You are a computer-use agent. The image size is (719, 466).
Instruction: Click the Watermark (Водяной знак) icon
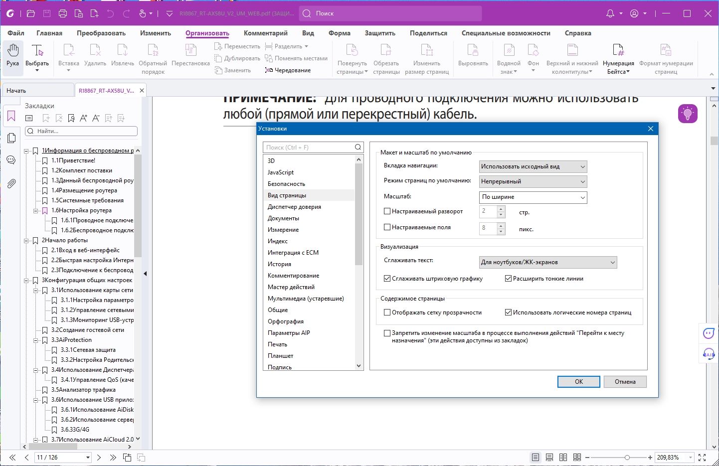tap(509, 50)
